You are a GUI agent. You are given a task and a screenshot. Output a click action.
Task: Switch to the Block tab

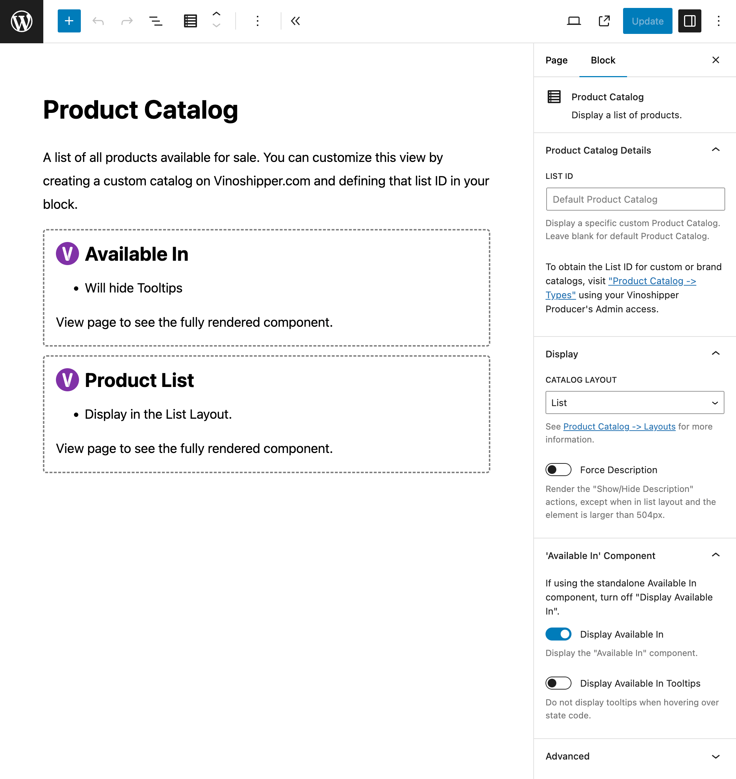click(601, 60)
